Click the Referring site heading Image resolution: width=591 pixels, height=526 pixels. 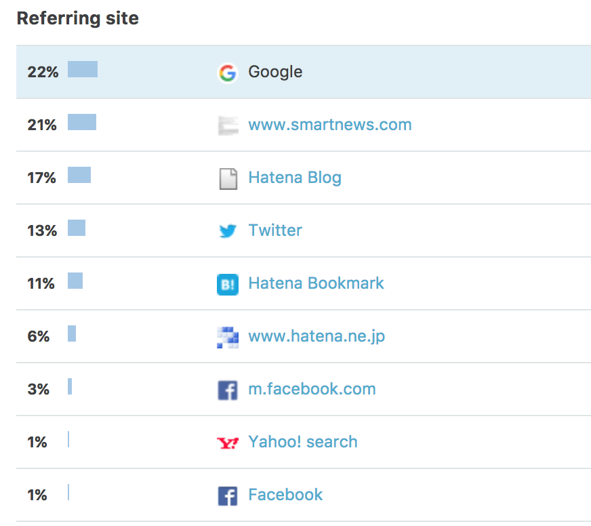[x=78, y=18]
